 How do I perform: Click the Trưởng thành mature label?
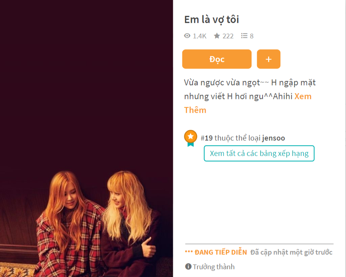pos(214,267)
